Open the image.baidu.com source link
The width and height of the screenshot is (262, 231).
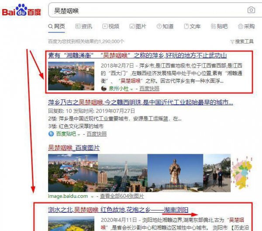pos(68,196)
